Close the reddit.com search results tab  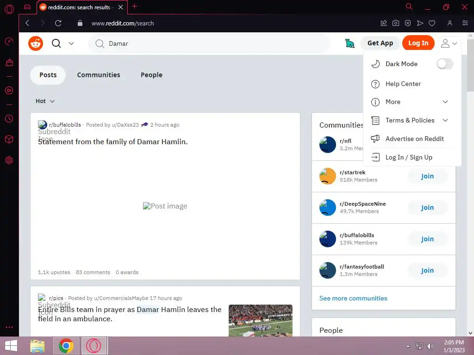point(121,7)
